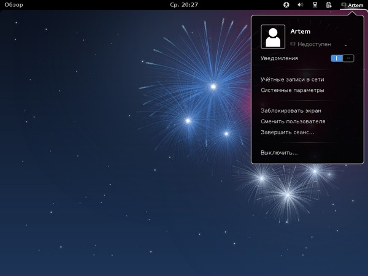368x276 pixels.
Task: Expand the Недоступен status dropdown arrow
Action: tap(346, 45)
